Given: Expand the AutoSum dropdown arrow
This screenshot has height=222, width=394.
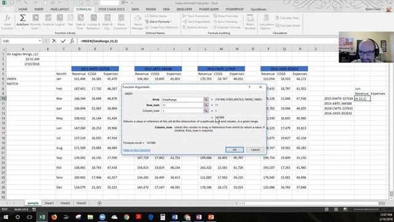Looking at the screenshot, I should coord(22,28).
